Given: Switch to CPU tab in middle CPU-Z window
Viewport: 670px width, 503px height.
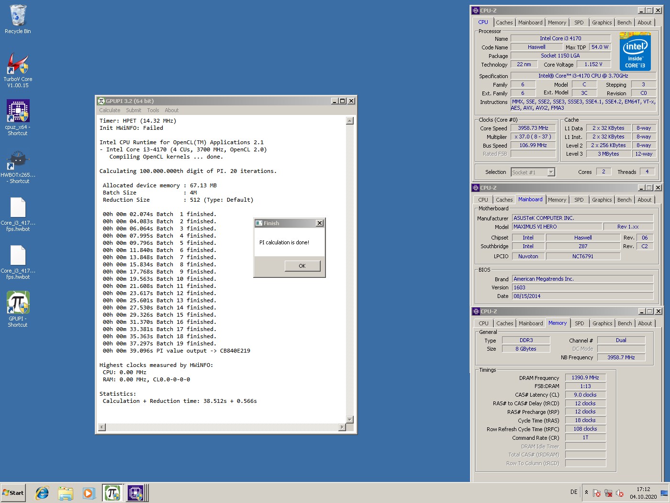Looking at the screenshot, I should pos(483,200).
